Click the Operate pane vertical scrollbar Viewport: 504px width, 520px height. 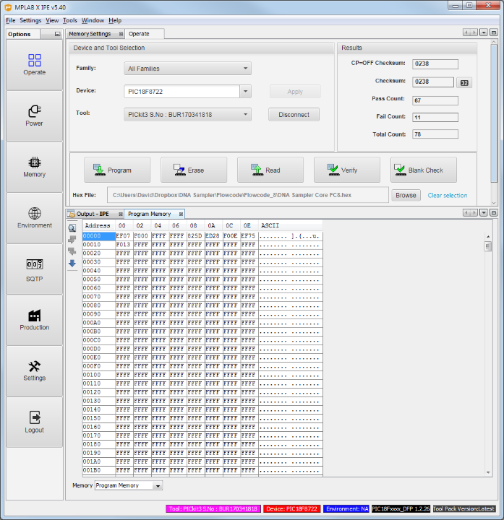pyautogui.click(x=494, y=113)
